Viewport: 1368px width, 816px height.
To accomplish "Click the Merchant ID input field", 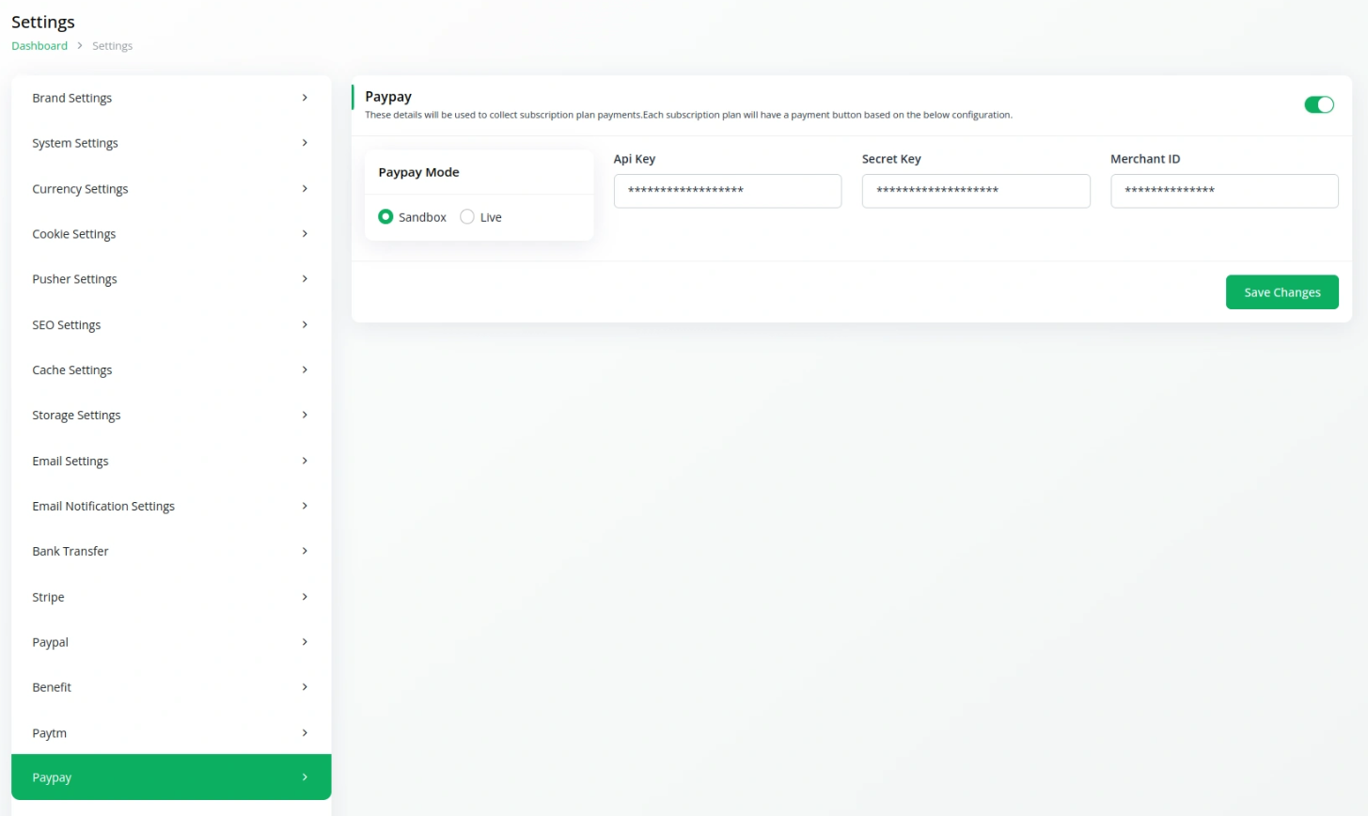I will click(1224, 191).
